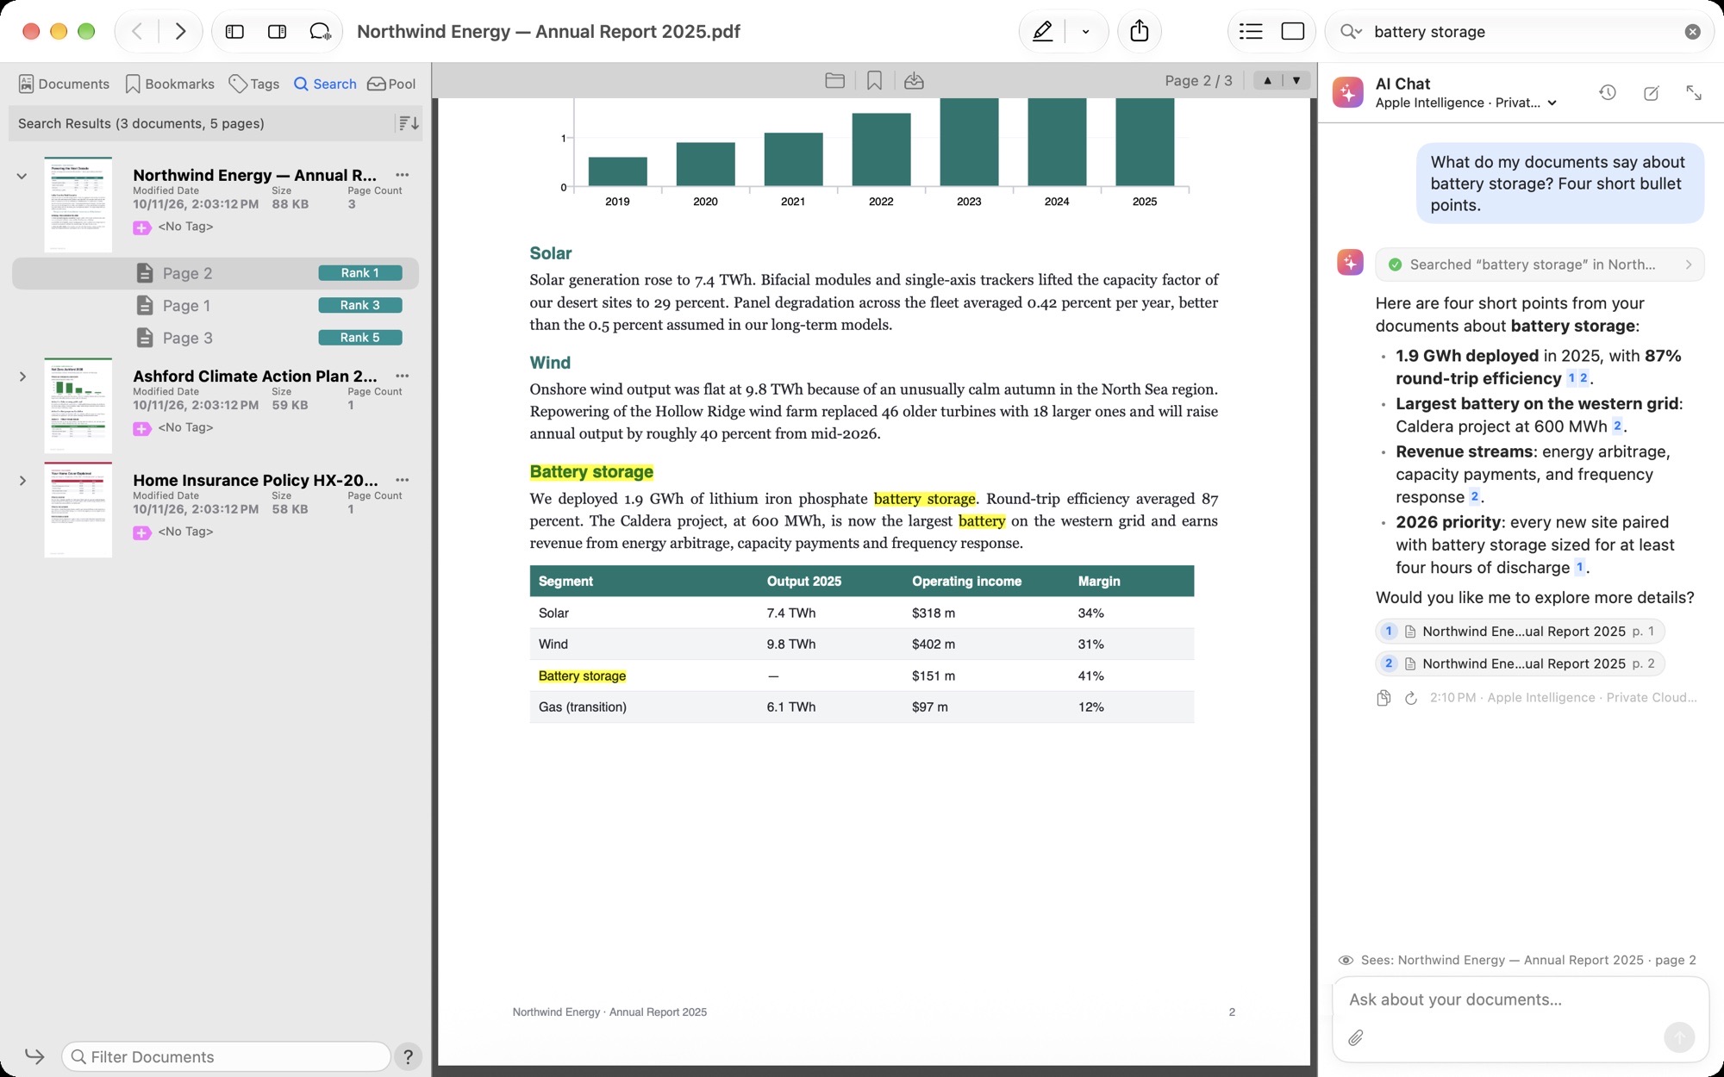1724x1077 pixels.
Task: Toggle the right inspector panel icon
Action: 277,32
